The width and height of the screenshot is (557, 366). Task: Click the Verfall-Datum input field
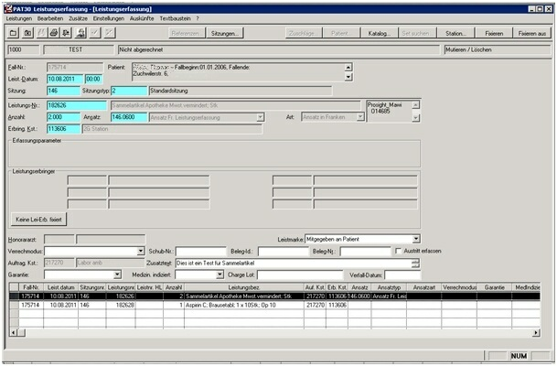(x=402, y=274)
